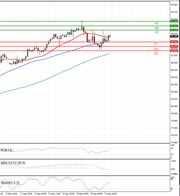This screenshot has height=196, width=180.
Task: Click the 90.540 price axis value
Action: (x=174, y=34)
